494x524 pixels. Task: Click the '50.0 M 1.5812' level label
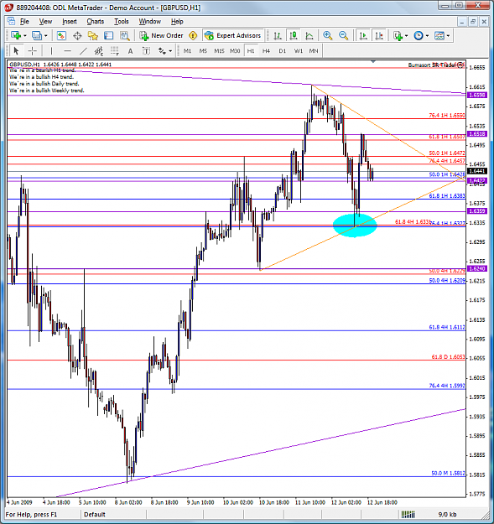click(448, 473)
